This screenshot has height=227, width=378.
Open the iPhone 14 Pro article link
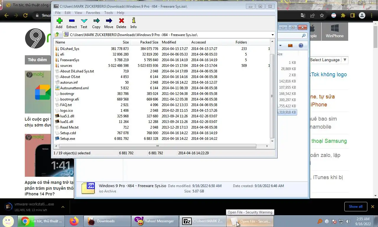pyautogui.click(x=49, y=188)
